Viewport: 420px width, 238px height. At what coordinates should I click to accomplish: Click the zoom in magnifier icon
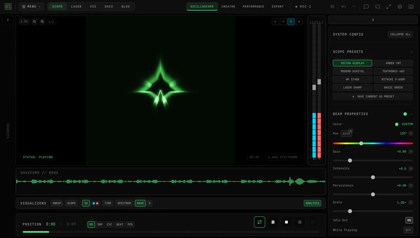pyautogui.click(x=42, y=21)
